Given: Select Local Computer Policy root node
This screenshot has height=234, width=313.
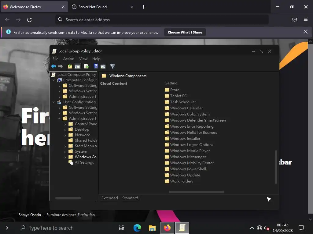Looking at the screenshot, I should click(x=74, y=74).
